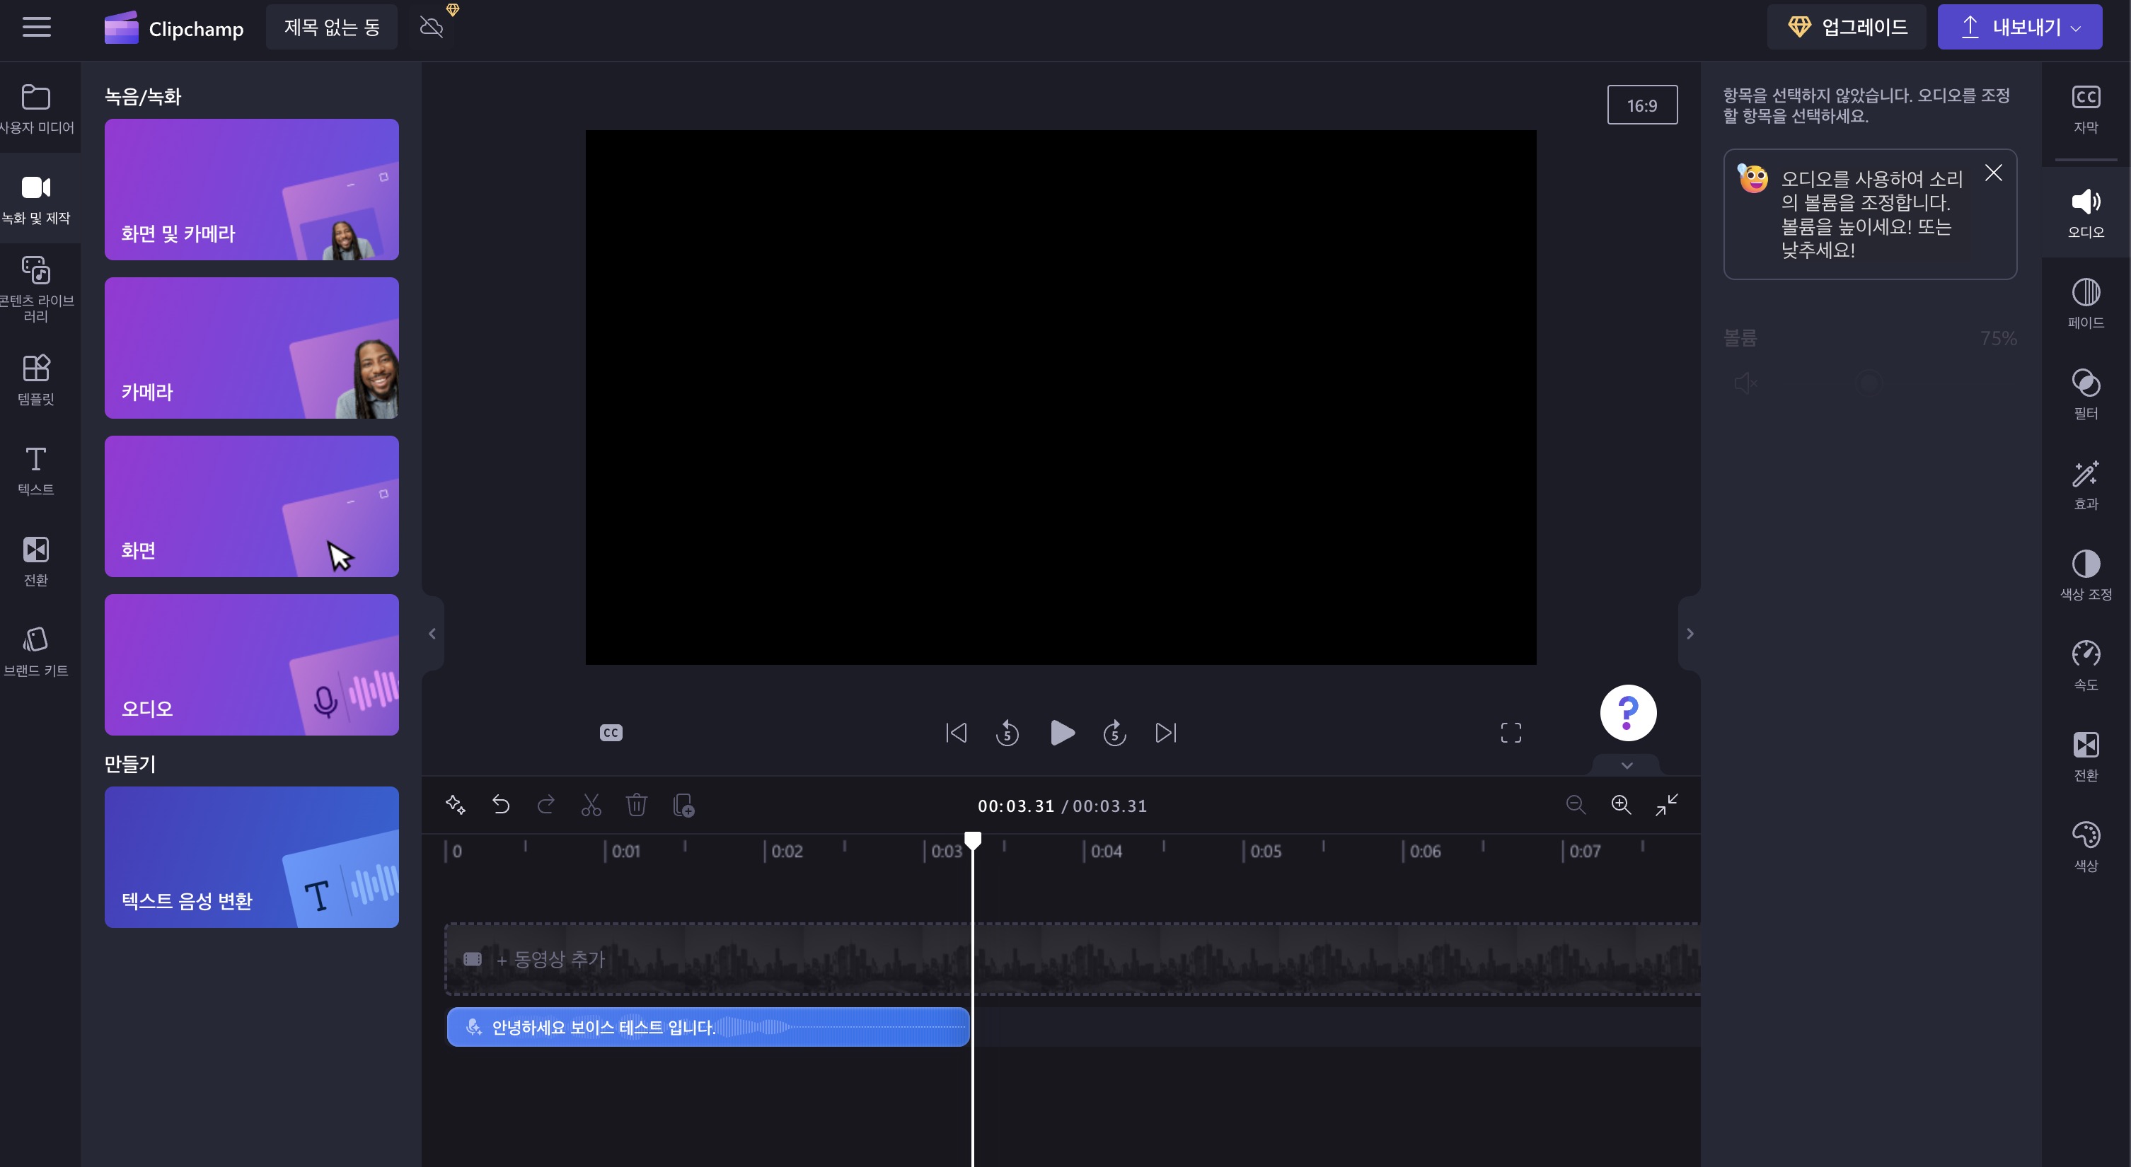
Task: Select the 텍스트 음성 변환 text-to-speech card
Action: (251, 857)
